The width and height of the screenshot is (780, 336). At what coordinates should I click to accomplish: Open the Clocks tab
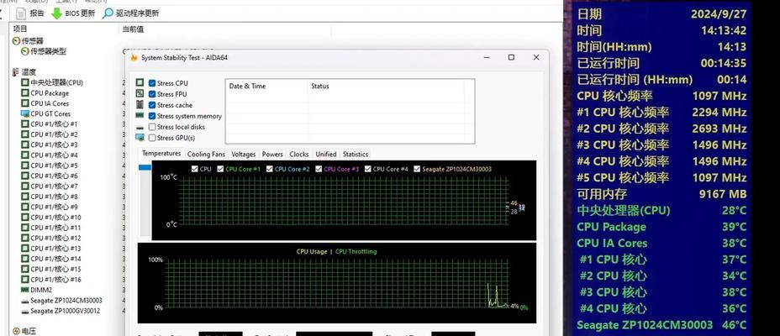299,154
